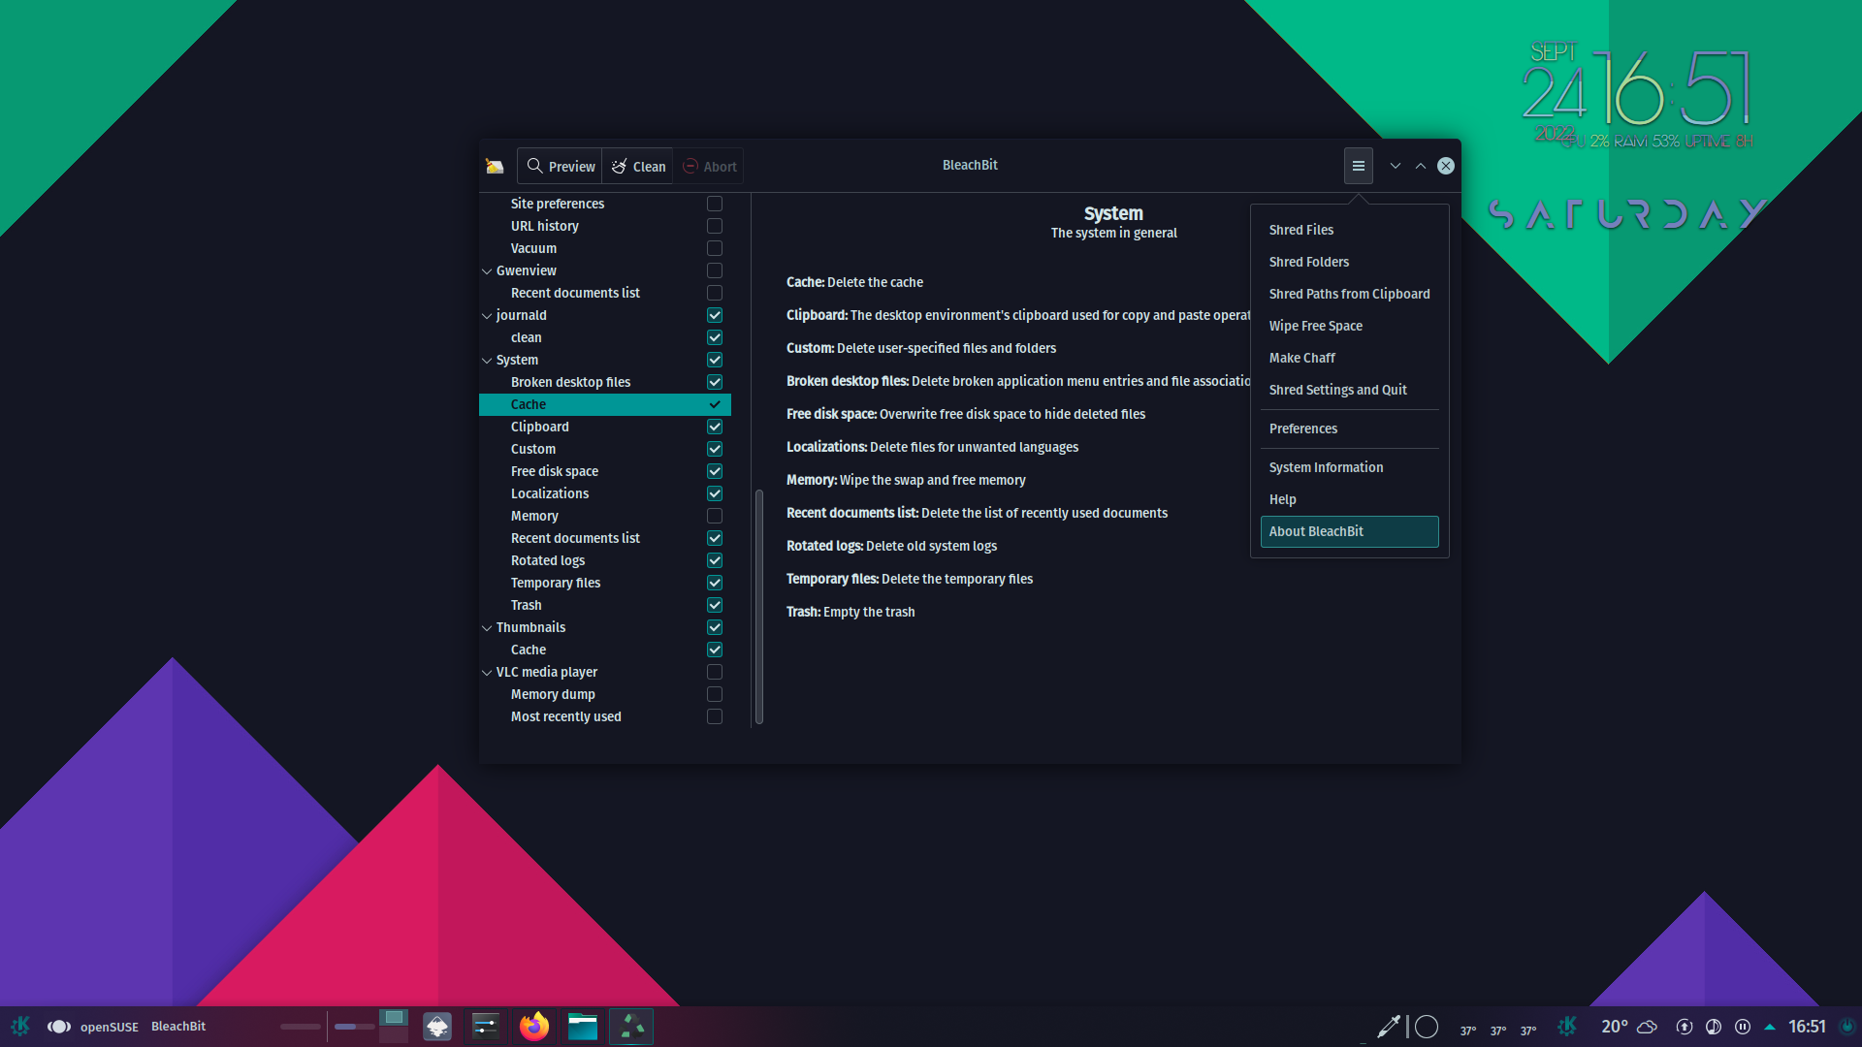Open the weather cloud widget
1862x1047 pixels.
pos(1648,1026)
